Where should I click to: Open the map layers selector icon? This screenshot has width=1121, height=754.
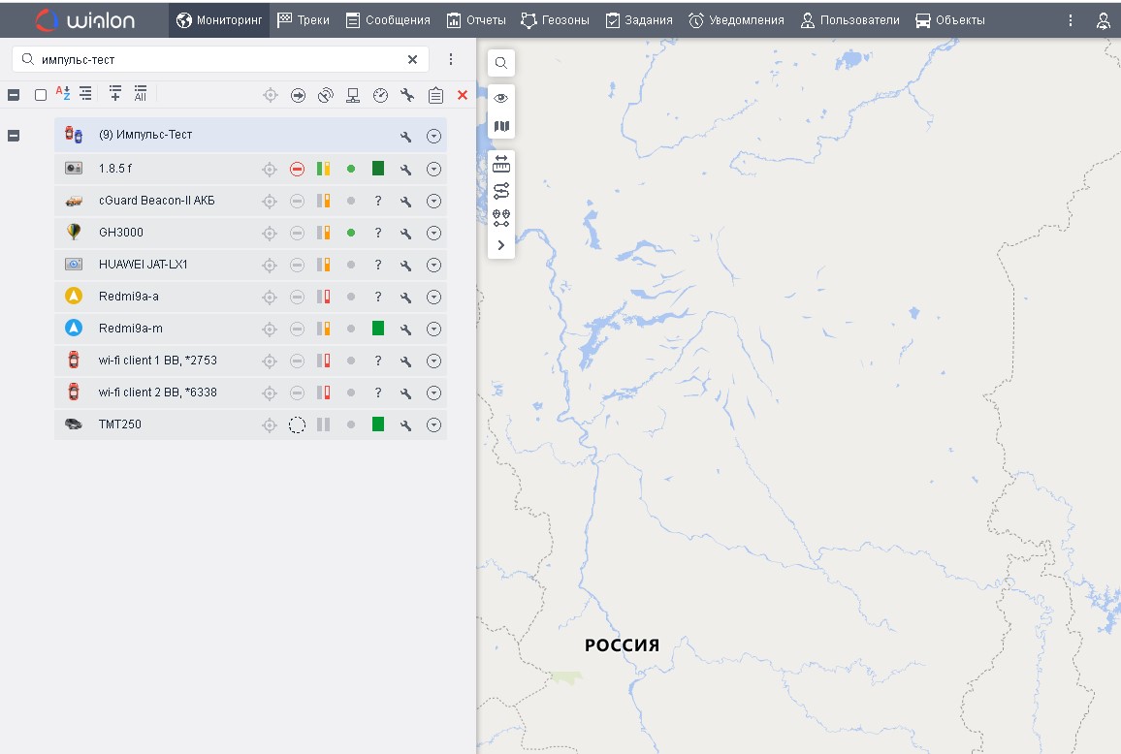501,126
